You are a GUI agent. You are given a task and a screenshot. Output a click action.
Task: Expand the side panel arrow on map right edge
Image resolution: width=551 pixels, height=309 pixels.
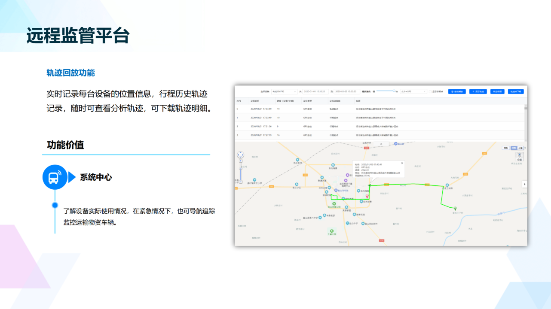point(525,184)
